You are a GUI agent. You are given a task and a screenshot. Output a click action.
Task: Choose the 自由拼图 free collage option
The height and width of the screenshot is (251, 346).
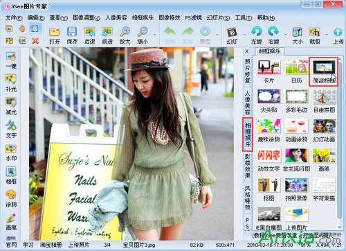(324, 101)
